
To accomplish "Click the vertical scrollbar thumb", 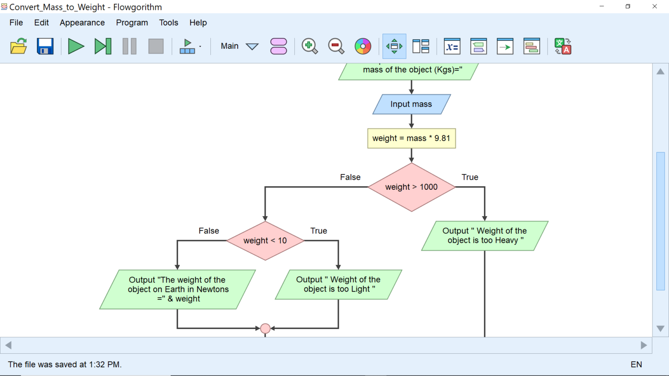I will pos(660,221).
